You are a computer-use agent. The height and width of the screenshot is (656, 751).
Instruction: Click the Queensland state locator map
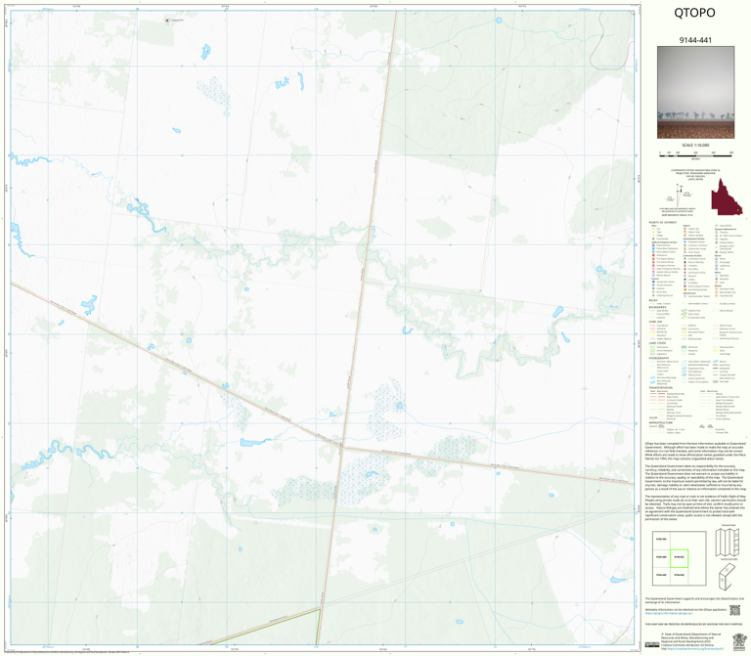tap(727, 197)
